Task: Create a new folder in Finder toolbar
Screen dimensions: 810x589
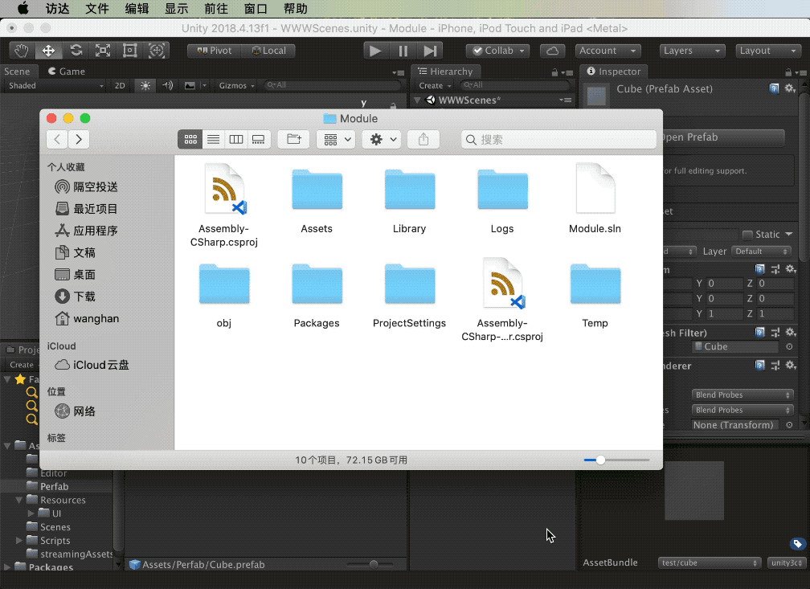Action: 294,139
